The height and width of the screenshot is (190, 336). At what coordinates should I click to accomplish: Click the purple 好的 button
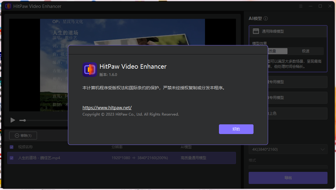coord(236,129)
